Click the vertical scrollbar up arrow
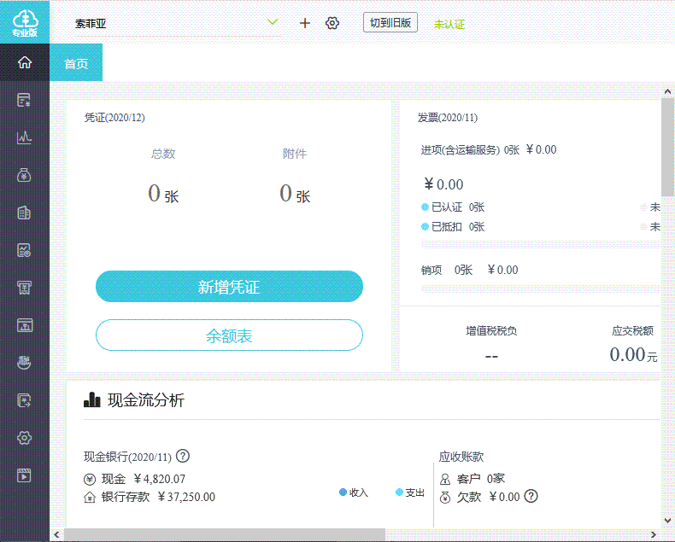 [x=667, y=91]
